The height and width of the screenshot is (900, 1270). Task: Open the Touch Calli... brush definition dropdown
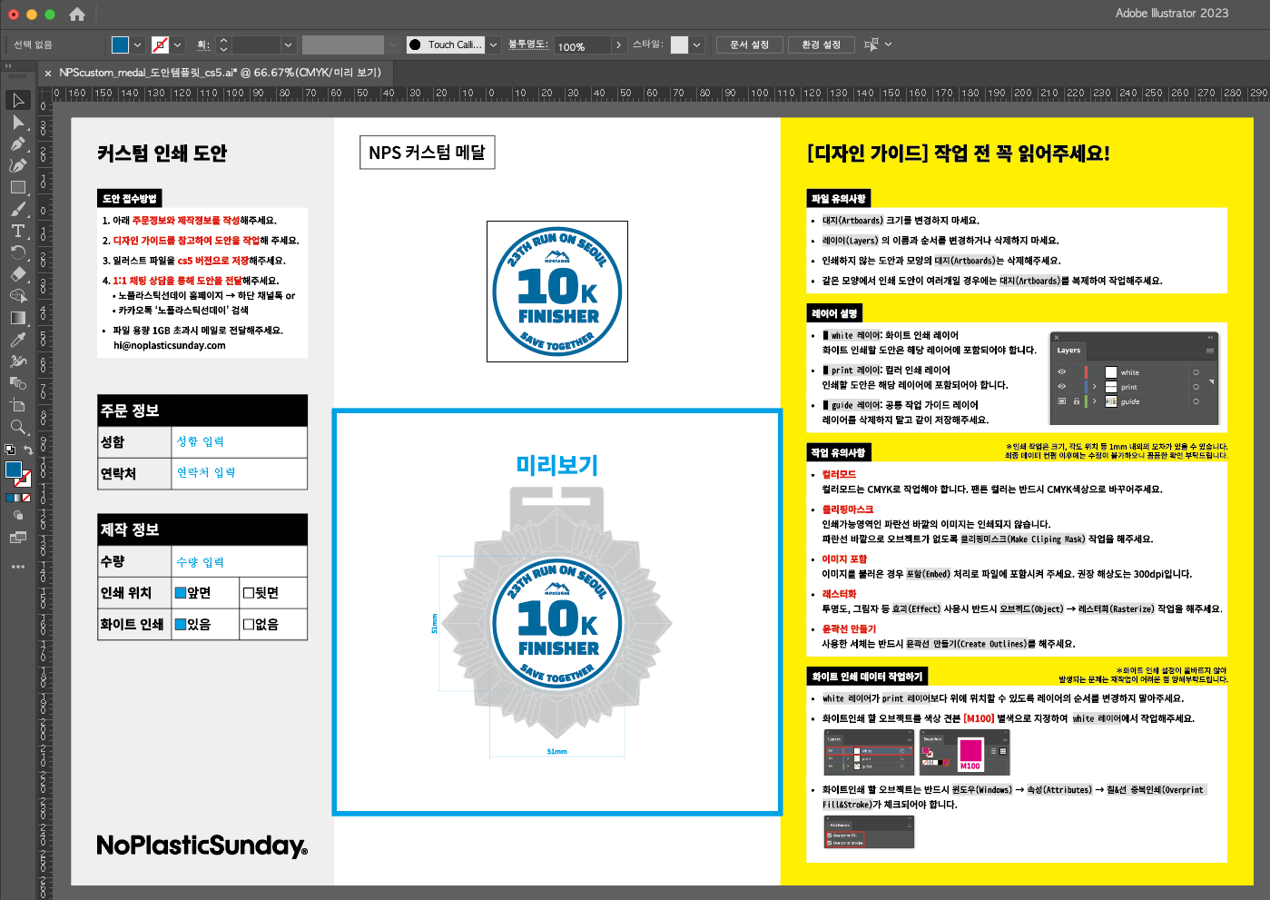(494, 45)
